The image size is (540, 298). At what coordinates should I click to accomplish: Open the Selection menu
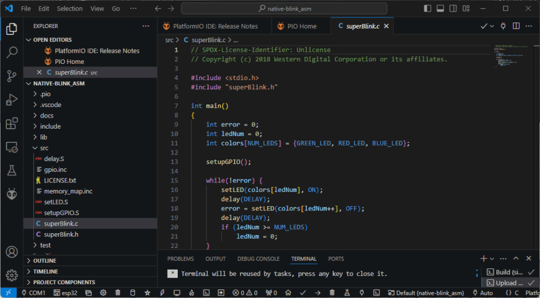tap(70, 8)
